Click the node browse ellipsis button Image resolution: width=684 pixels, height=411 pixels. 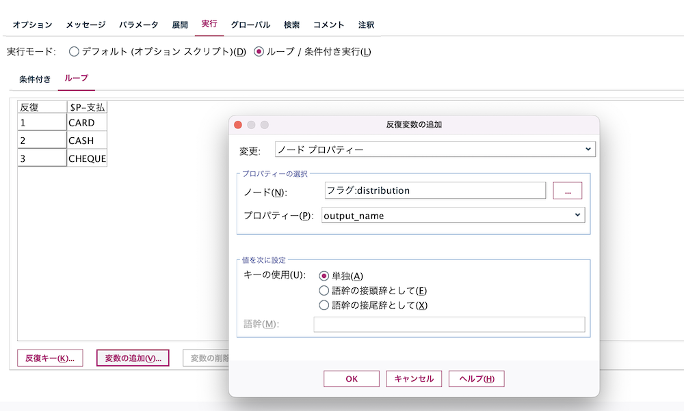click(569, 190)
